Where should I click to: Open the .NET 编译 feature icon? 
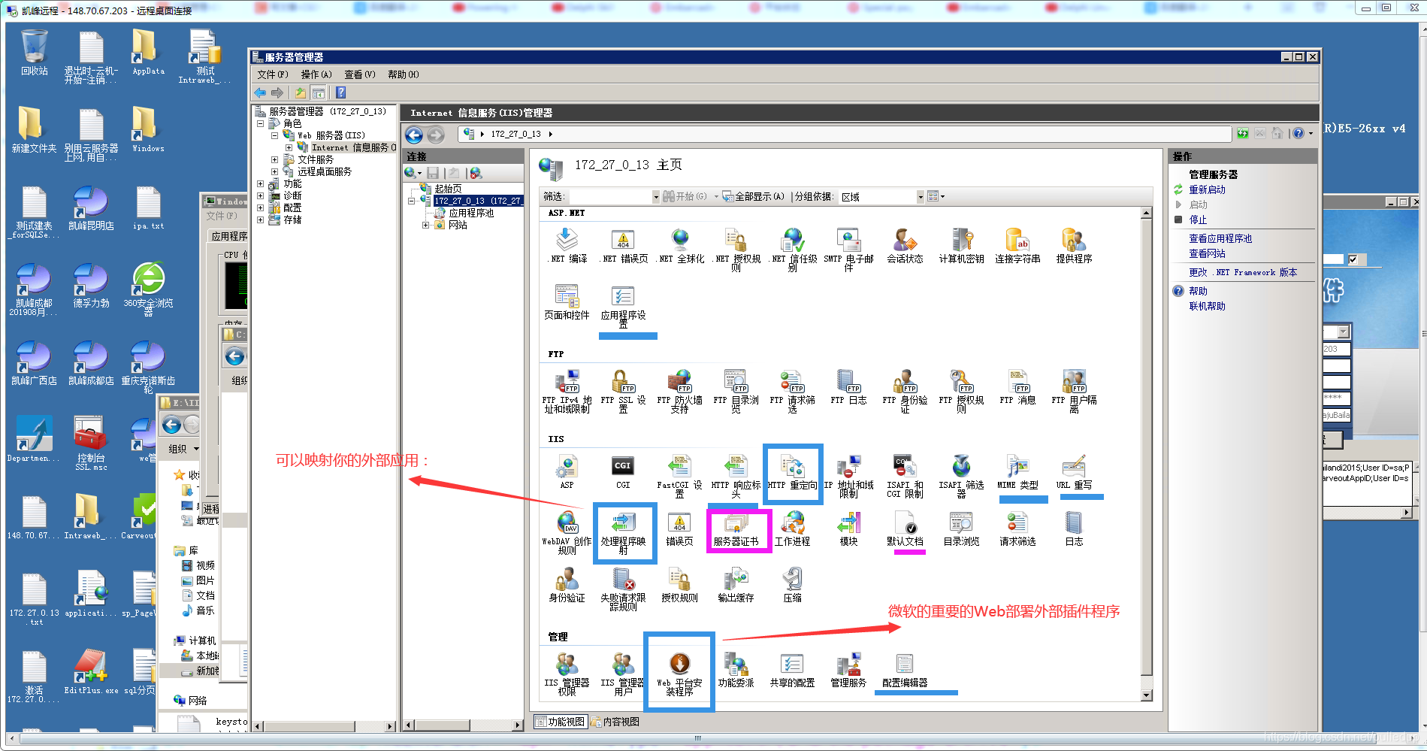click(567, 245)
